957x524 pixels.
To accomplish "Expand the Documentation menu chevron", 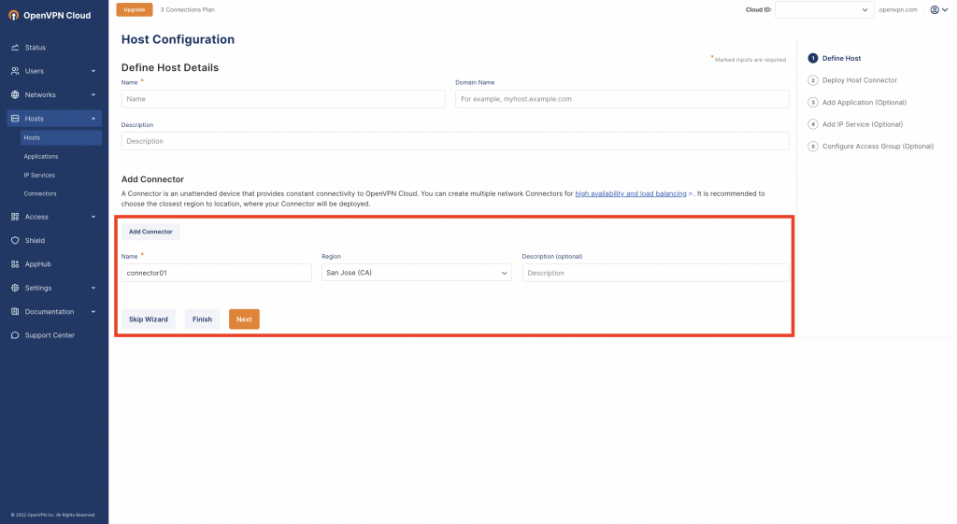I will coord(93,312).
